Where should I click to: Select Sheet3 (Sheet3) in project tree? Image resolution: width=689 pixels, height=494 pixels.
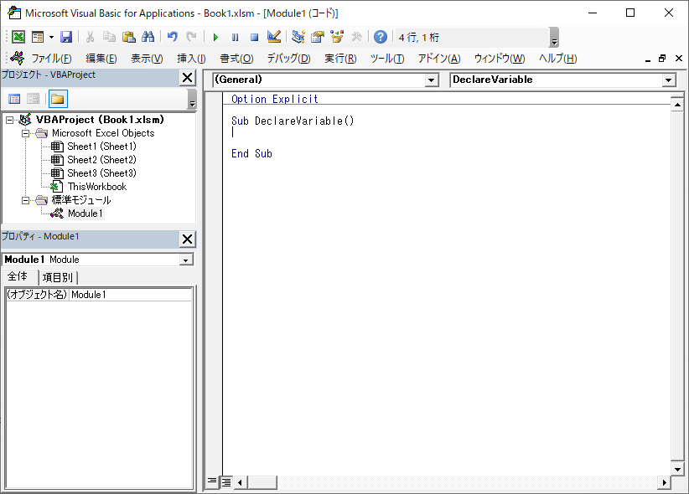click(x=101, y=173)
